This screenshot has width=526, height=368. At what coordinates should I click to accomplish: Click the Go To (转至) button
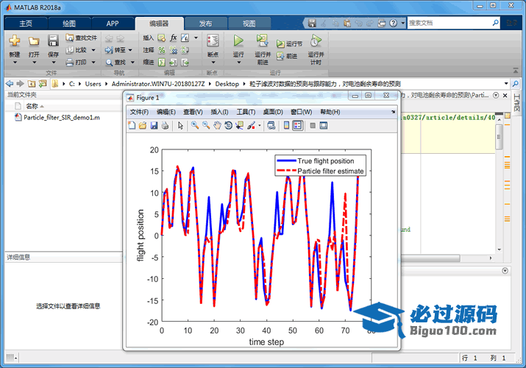115,50
